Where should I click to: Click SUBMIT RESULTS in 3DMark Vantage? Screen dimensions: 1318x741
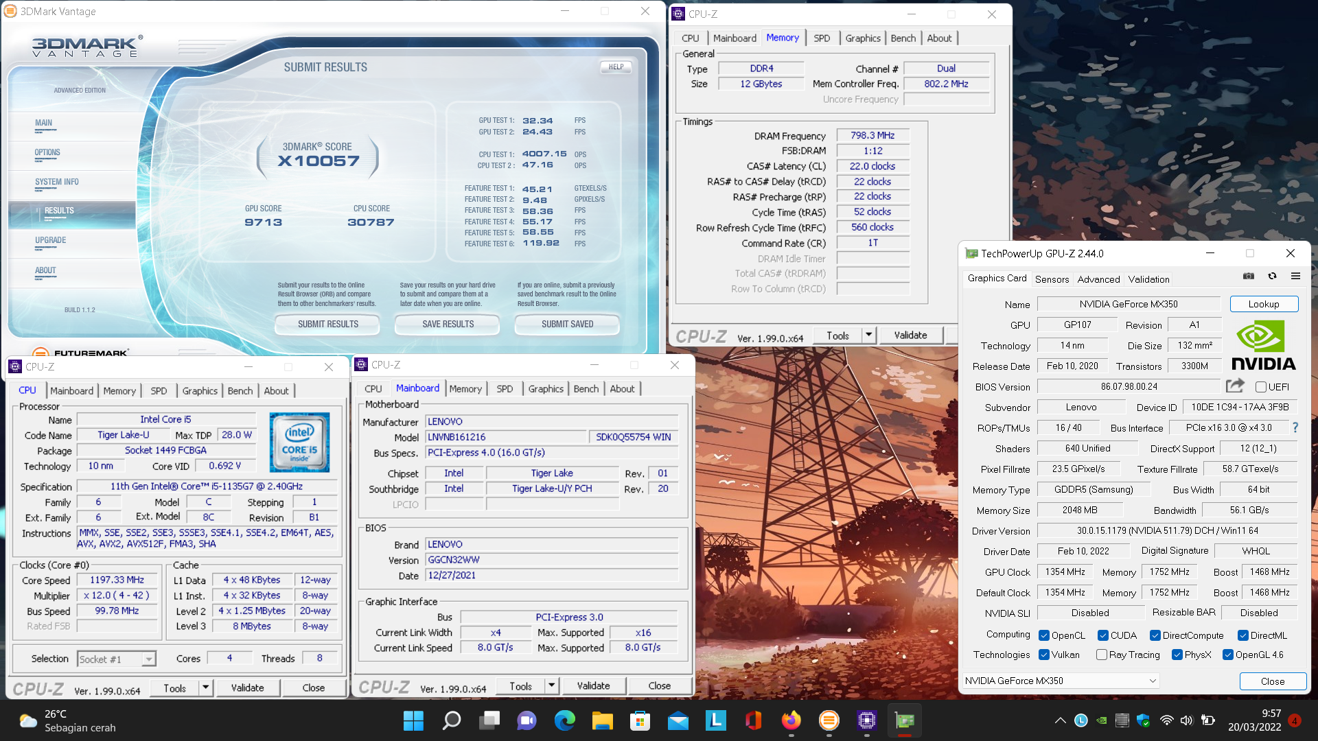click(x=327, y=324)
